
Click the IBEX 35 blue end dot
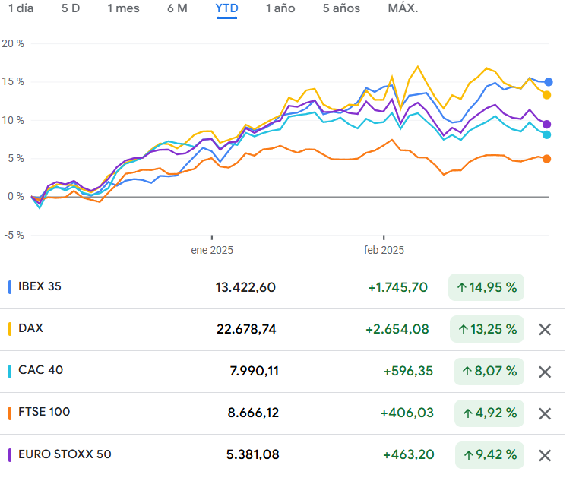point(549,82)
